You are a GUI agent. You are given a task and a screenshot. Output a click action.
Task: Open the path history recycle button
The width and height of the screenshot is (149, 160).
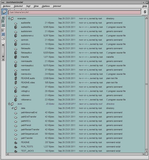point(145,12)
